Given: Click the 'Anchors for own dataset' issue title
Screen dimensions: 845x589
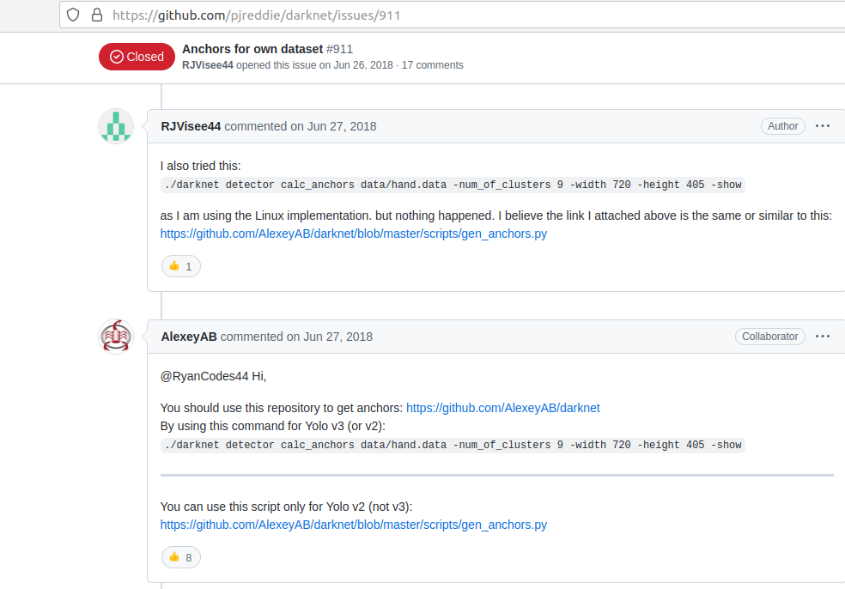Looking at the screenshot, I should pos(252,49).
